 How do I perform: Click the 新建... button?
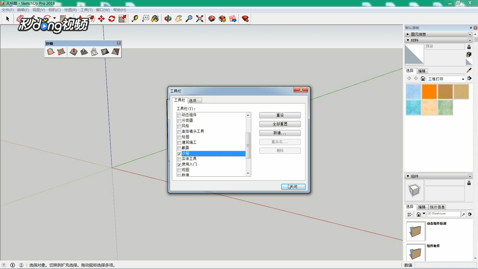[x=280, y=133]
